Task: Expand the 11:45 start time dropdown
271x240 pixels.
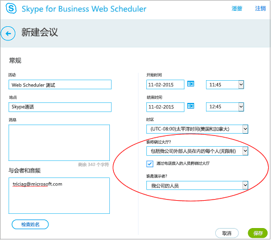Action: (x=241, y=85)
